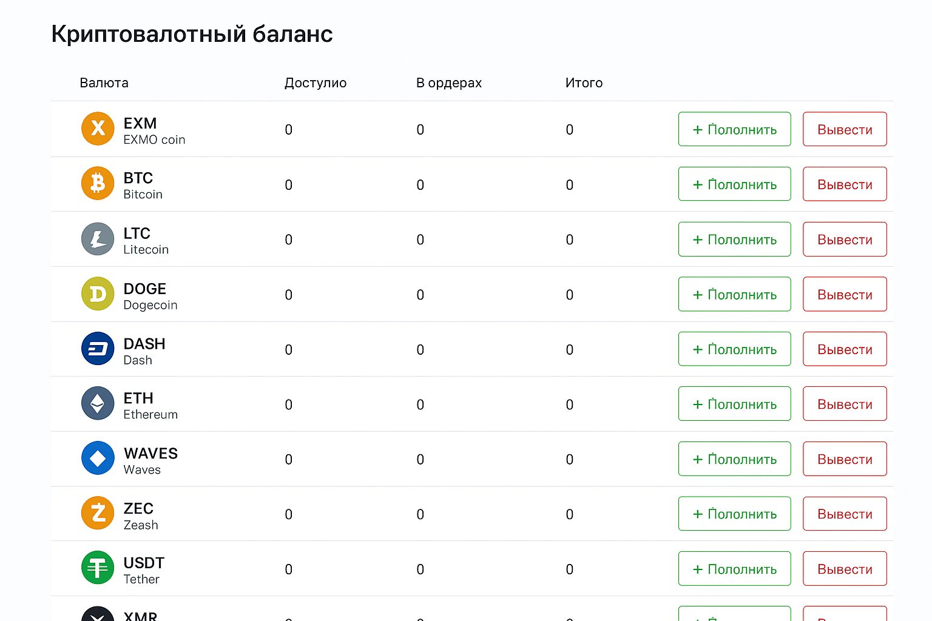Viewport: 932px width, 621px height.
Task: Click the EXM coin icon
Action: click(98, 129)
